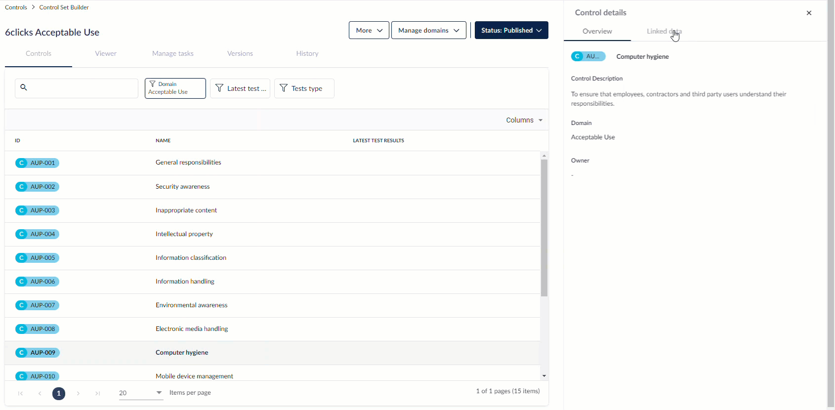Open the Manage domains dropdown
The image size is (835, 410).
(428, 30)
